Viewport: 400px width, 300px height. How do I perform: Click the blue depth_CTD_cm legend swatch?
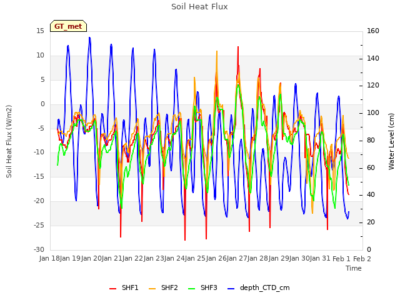[231, 289]
